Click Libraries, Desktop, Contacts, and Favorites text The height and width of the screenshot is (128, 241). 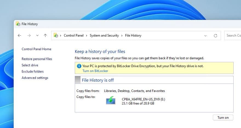tap(134, 91)
